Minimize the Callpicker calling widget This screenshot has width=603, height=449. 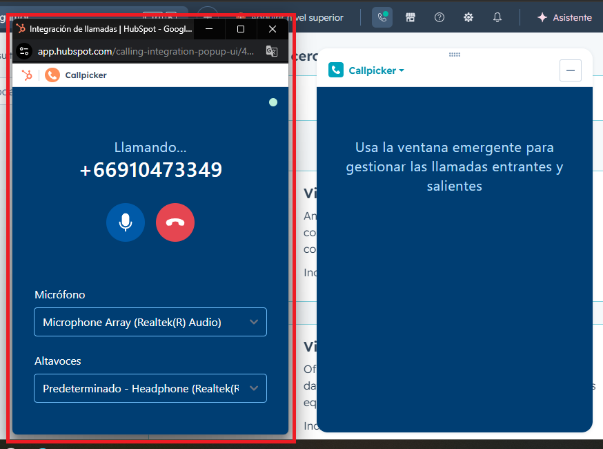pyautogui.click(x=571, y=70)
